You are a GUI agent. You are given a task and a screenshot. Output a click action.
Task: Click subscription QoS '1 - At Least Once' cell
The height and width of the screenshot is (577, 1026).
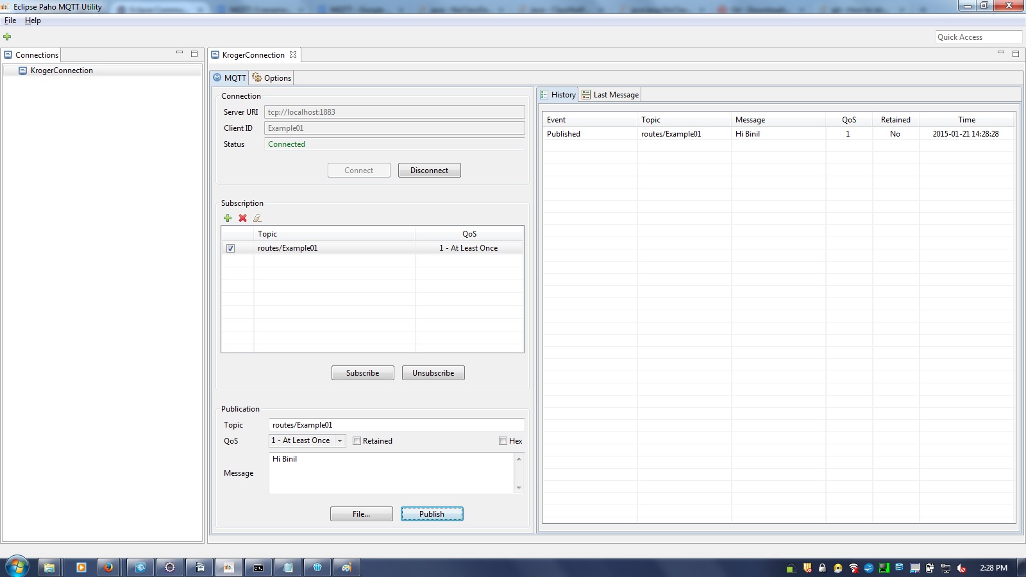[469, 248]
